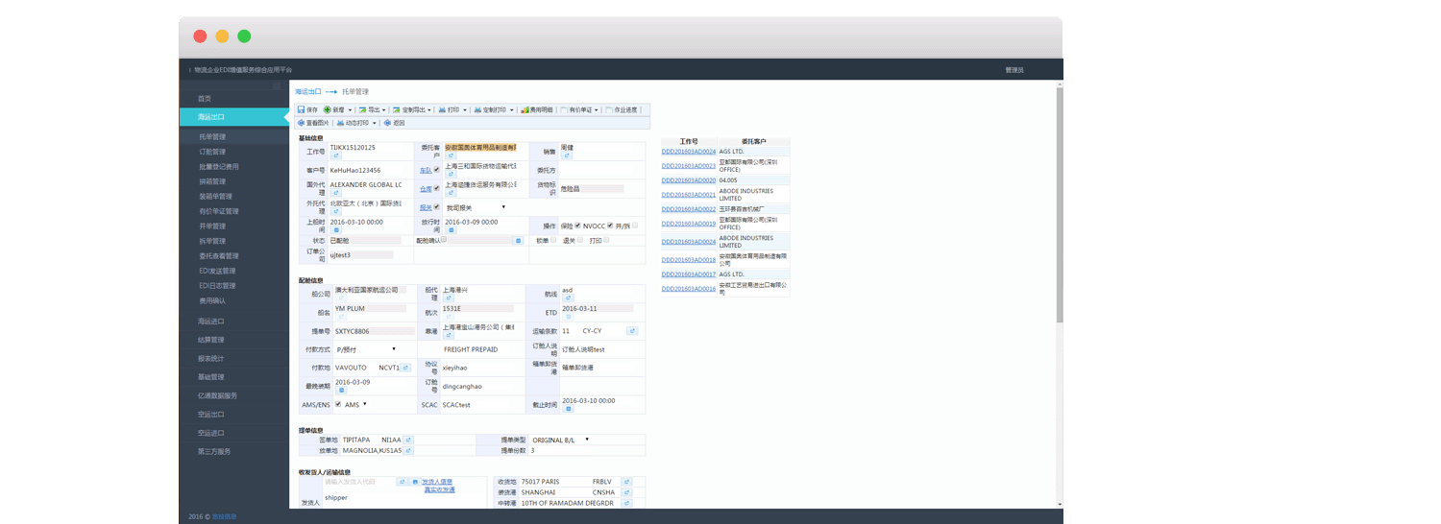Viewport: 1441px width, 524px height.
Task: Click the page vertical scrollbar
Action: click(x=1060, y=206)
